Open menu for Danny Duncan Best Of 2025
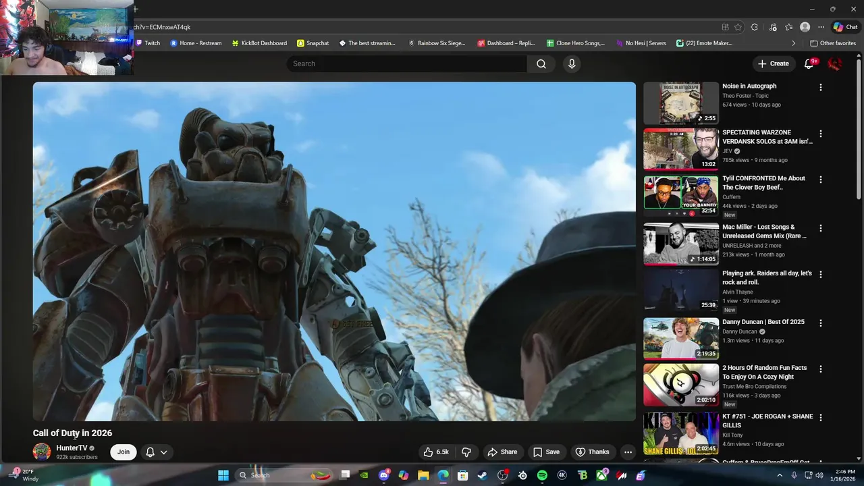The image size is (864, 486). (x=821, y=323)
